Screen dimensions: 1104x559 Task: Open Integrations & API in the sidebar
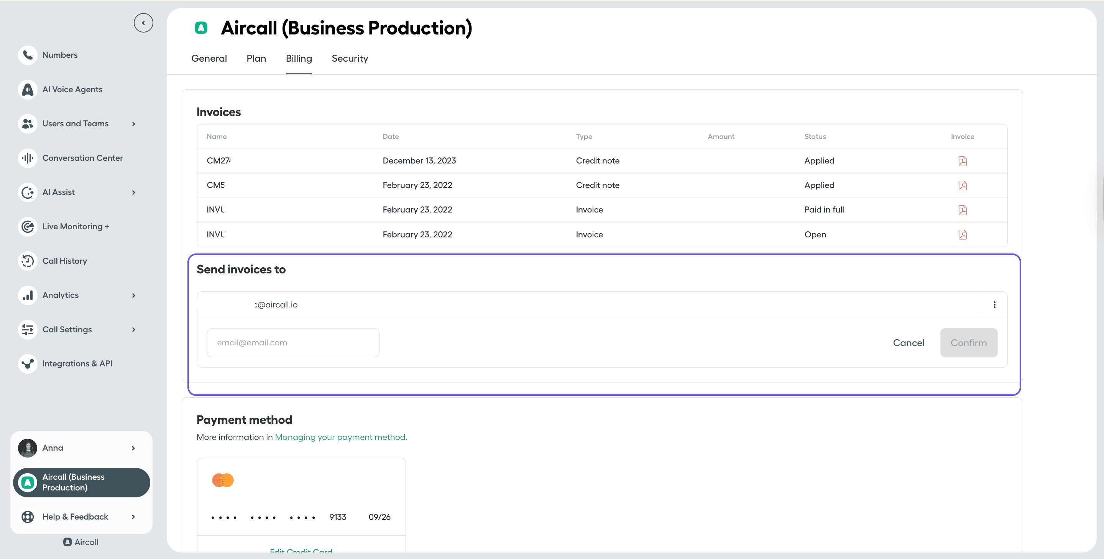[x=77, y=363]
